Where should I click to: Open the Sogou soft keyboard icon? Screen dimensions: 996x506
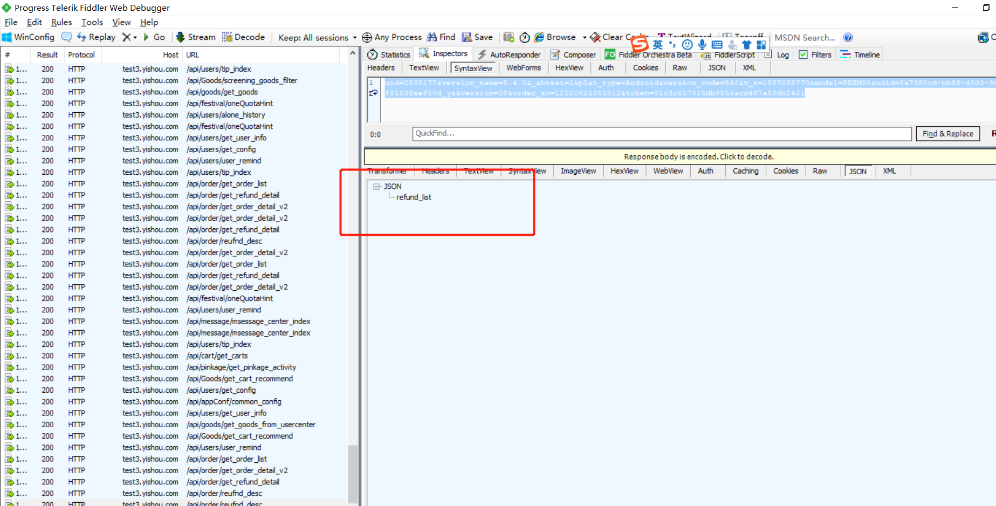click(717, 44)
